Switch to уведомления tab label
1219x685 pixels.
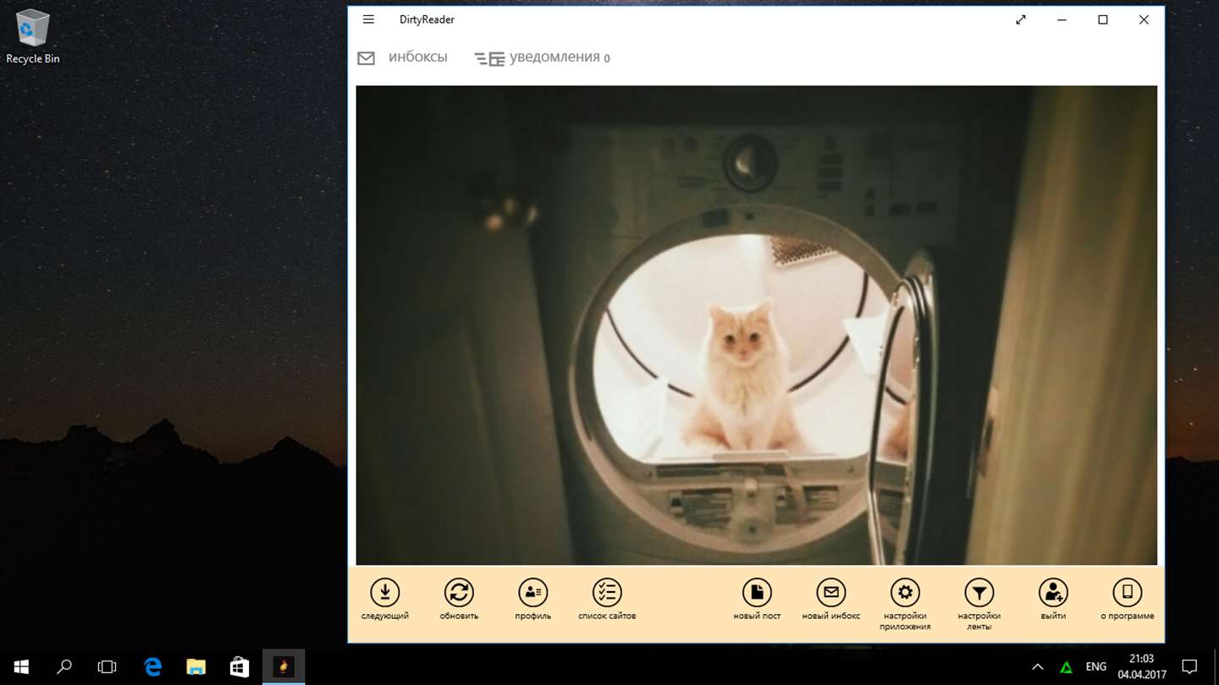point(554,58)
